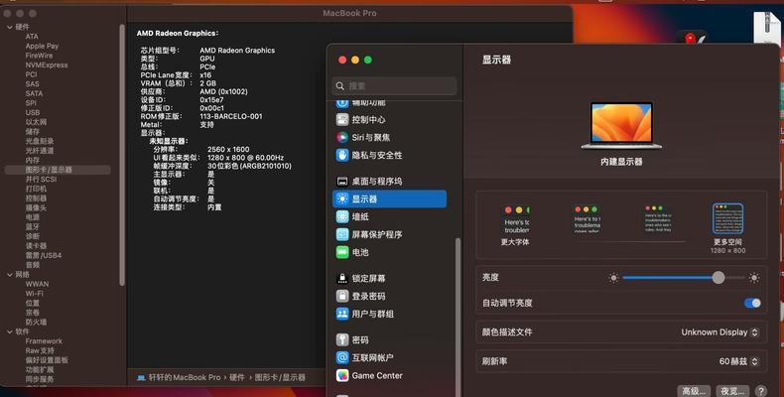Open the 颜色描述文件 Unknown Display dropdown
The image size is (784, 397).
[x=720, y=332]
